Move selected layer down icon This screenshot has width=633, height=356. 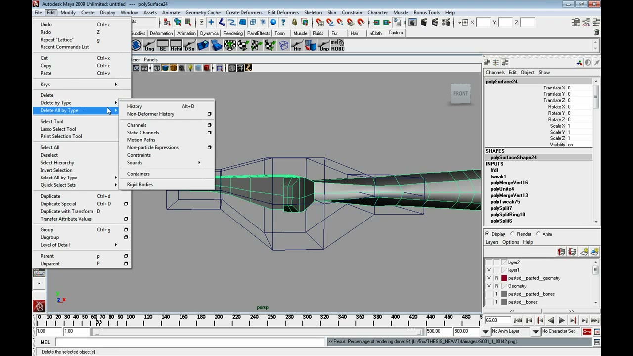click(572, 252)
